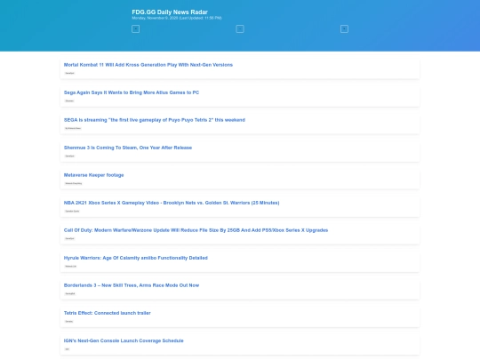Click the source tag under the IGN's Next-Gen headline
The width and height of the screenshot is (480, 360).
coord(67,349)
